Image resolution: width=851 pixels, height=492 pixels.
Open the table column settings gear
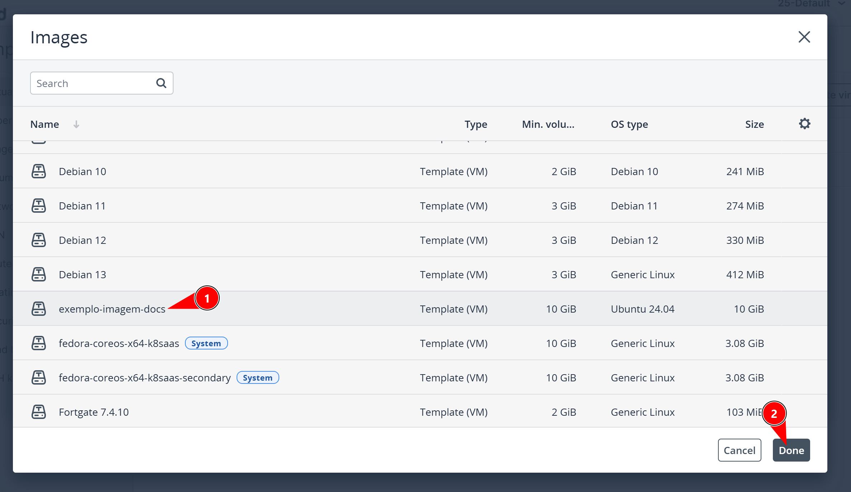(804, 124)
